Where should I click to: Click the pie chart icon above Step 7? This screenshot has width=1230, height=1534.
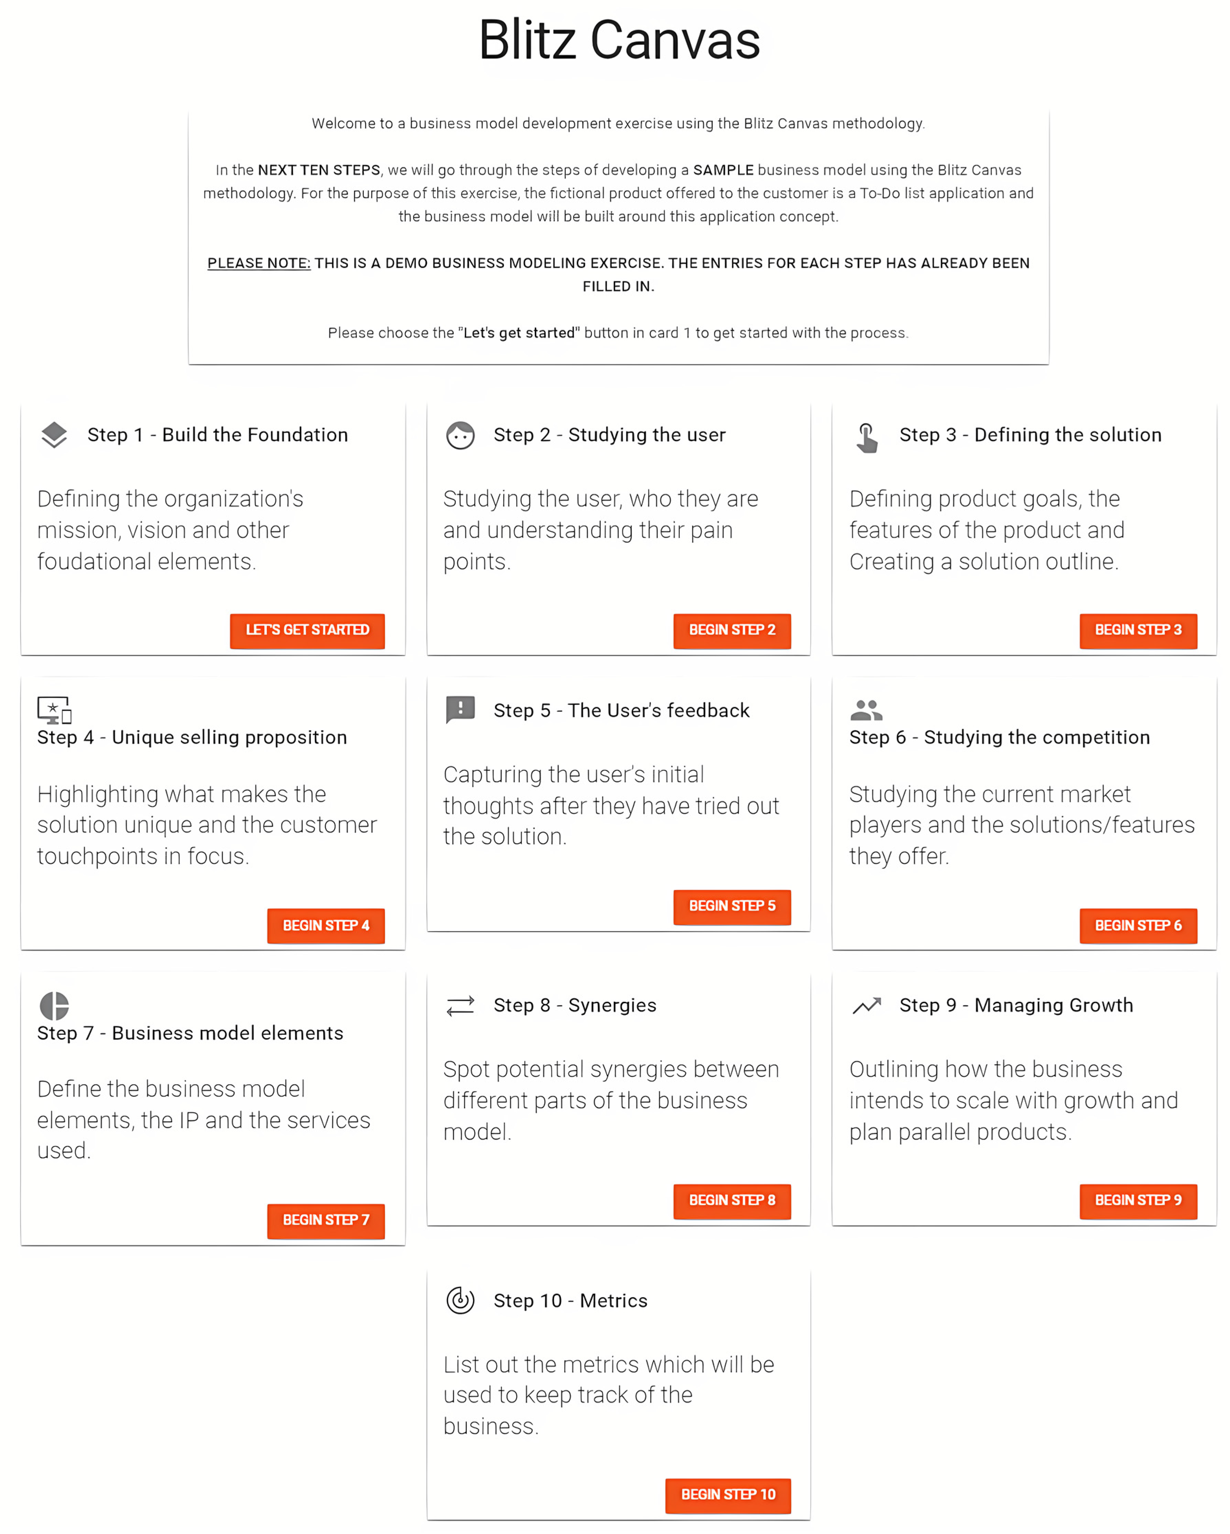[54, 1005]
